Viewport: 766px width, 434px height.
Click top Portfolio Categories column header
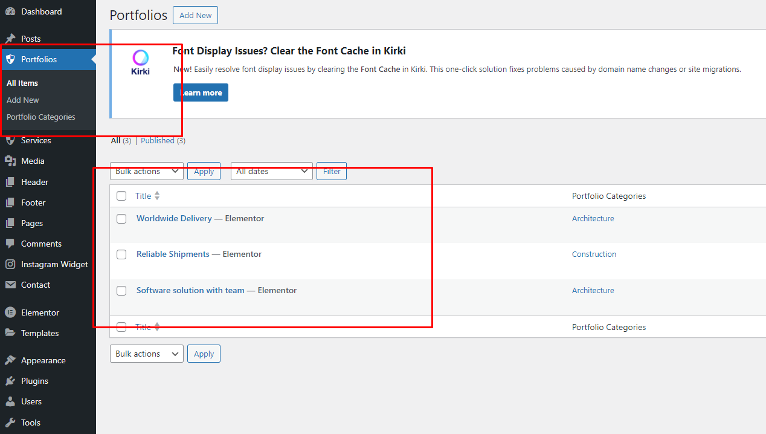pyautogui.click(x=609, y=196)
